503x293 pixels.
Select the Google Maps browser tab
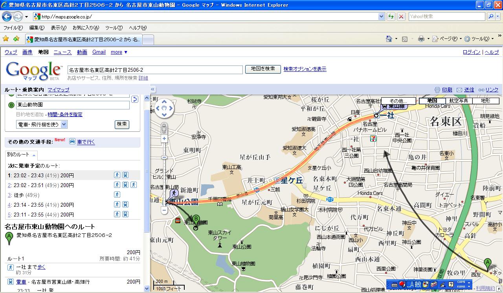(x=83, y=40)
